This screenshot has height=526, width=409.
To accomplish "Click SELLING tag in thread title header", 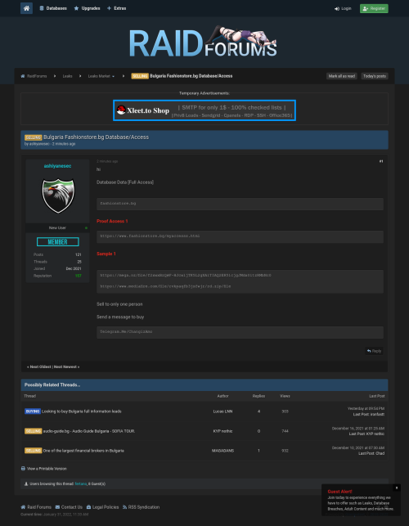I will click(x=34, y=137).
